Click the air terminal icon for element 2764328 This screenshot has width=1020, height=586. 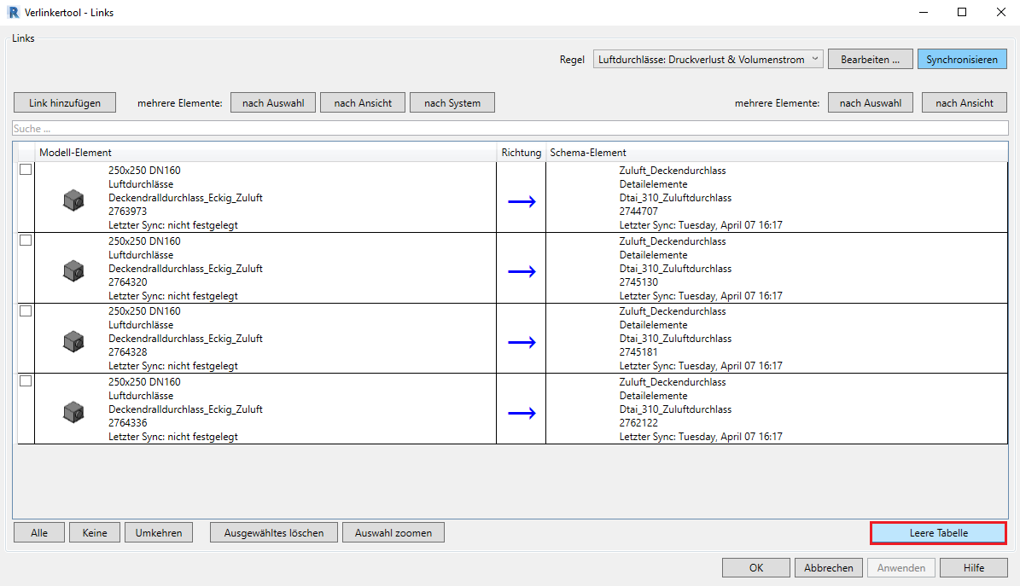(x=73, y=342)
